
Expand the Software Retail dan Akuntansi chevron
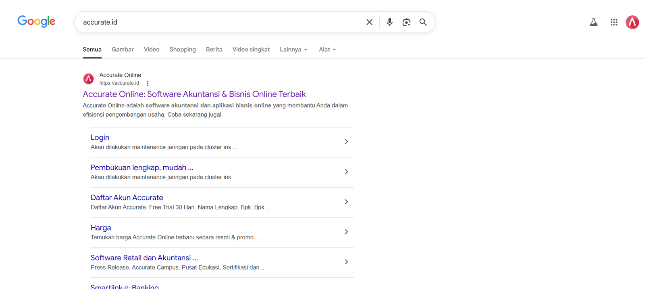click(x=346, y=262)
